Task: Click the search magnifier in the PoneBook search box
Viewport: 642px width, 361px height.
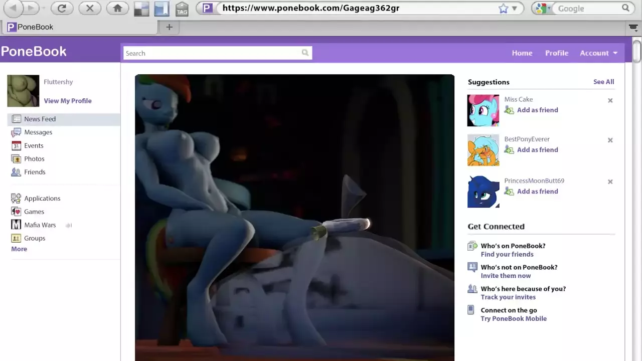Action: [305, 53]
